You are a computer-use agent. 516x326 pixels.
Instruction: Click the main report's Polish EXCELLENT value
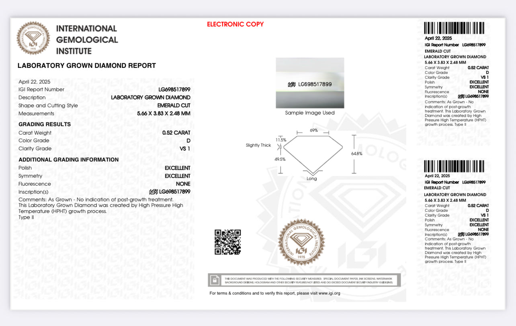point(178,168)
